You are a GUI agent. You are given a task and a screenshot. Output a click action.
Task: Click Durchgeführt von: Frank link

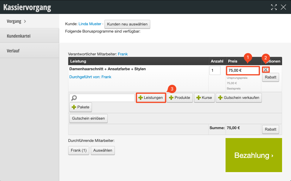point(90,77)
